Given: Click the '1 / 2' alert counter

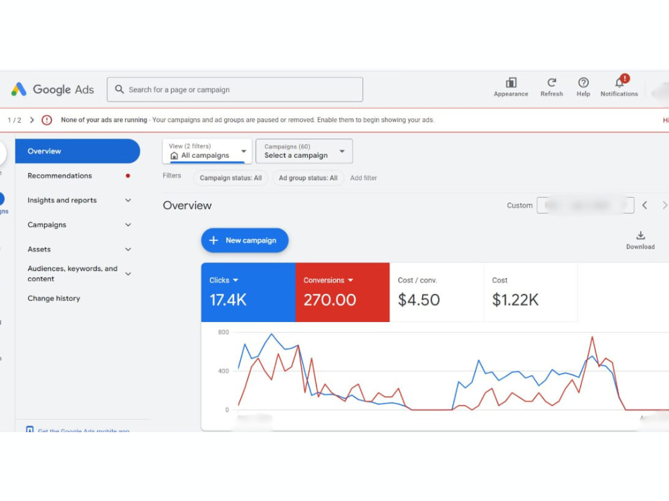Looking at the screenshot, I should click(14, 120).
